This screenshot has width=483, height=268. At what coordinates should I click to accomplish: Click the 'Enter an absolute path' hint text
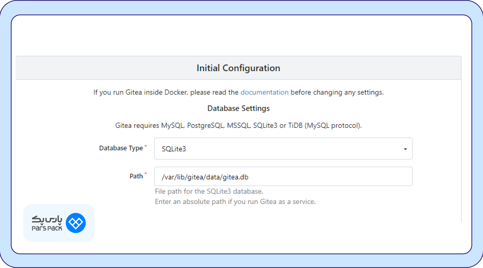pos(235,202)
